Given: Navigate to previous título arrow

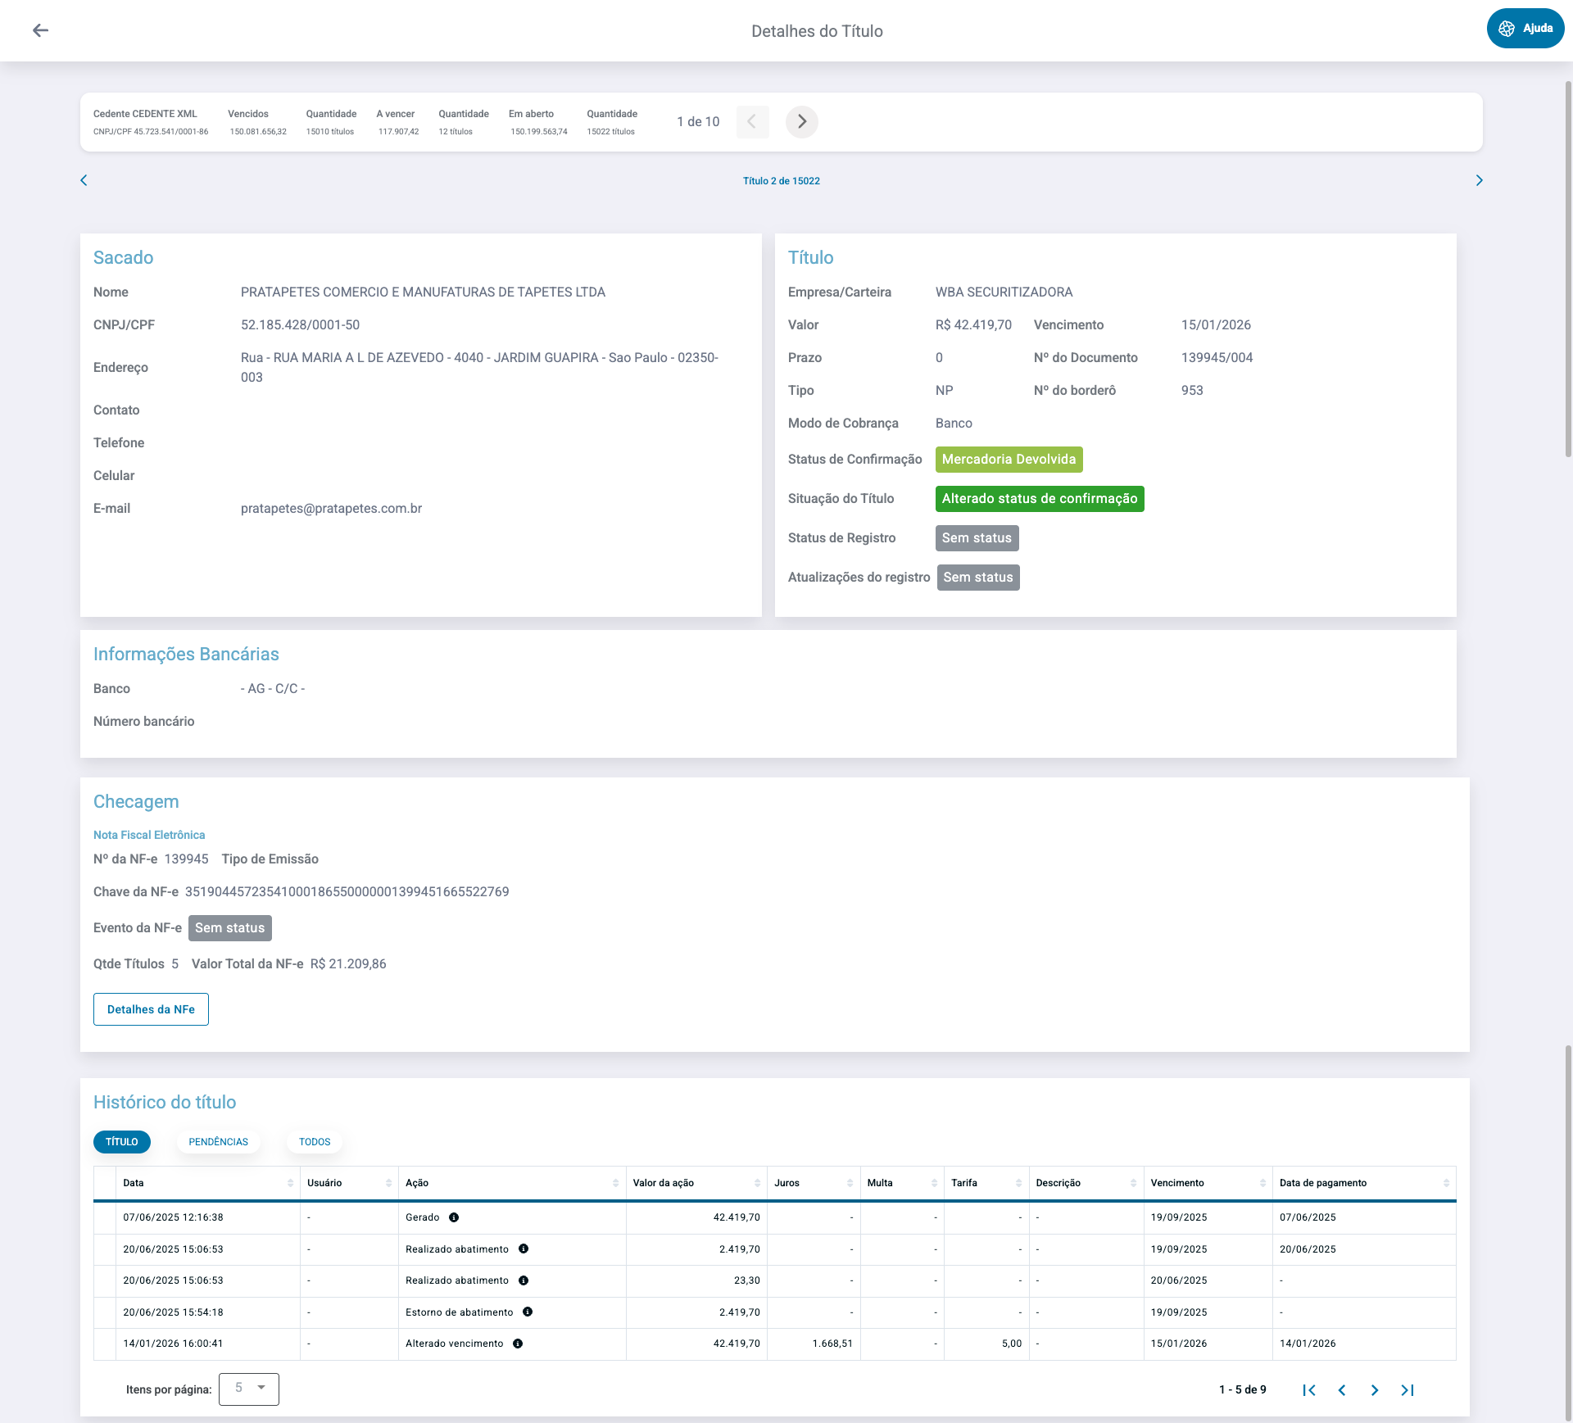Looking at the screenshot, I should point(84,180).
